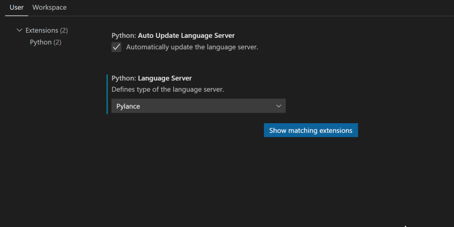
Task: Select Extensions in the settings tree
Action: (x=42, y=30)
